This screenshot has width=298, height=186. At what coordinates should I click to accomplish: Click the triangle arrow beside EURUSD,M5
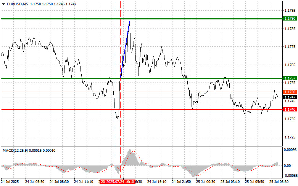(4, 4)
